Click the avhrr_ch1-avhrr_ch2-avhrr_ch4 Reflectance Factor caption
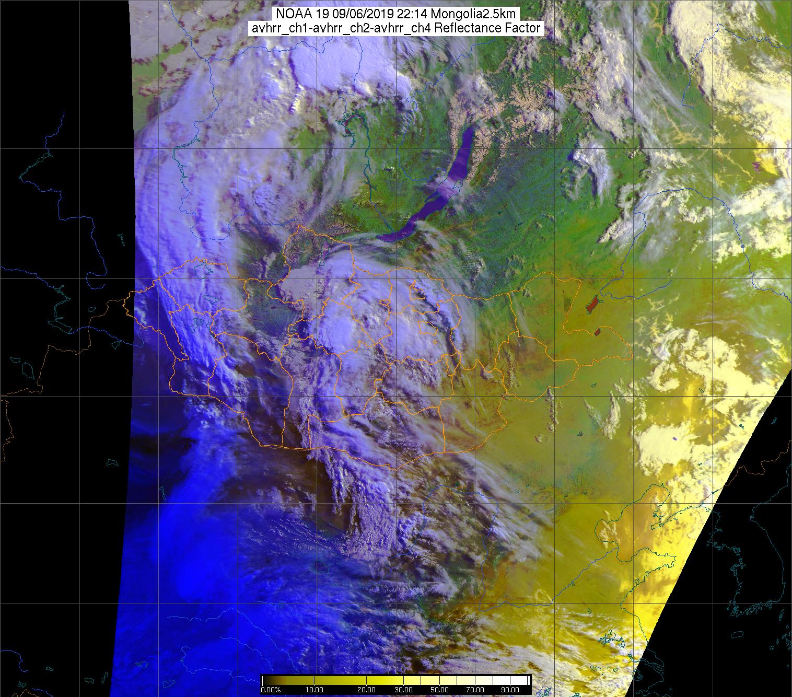The height and width of the screenshot is (697, 792). pyautogui.click(x=396, y=28)
